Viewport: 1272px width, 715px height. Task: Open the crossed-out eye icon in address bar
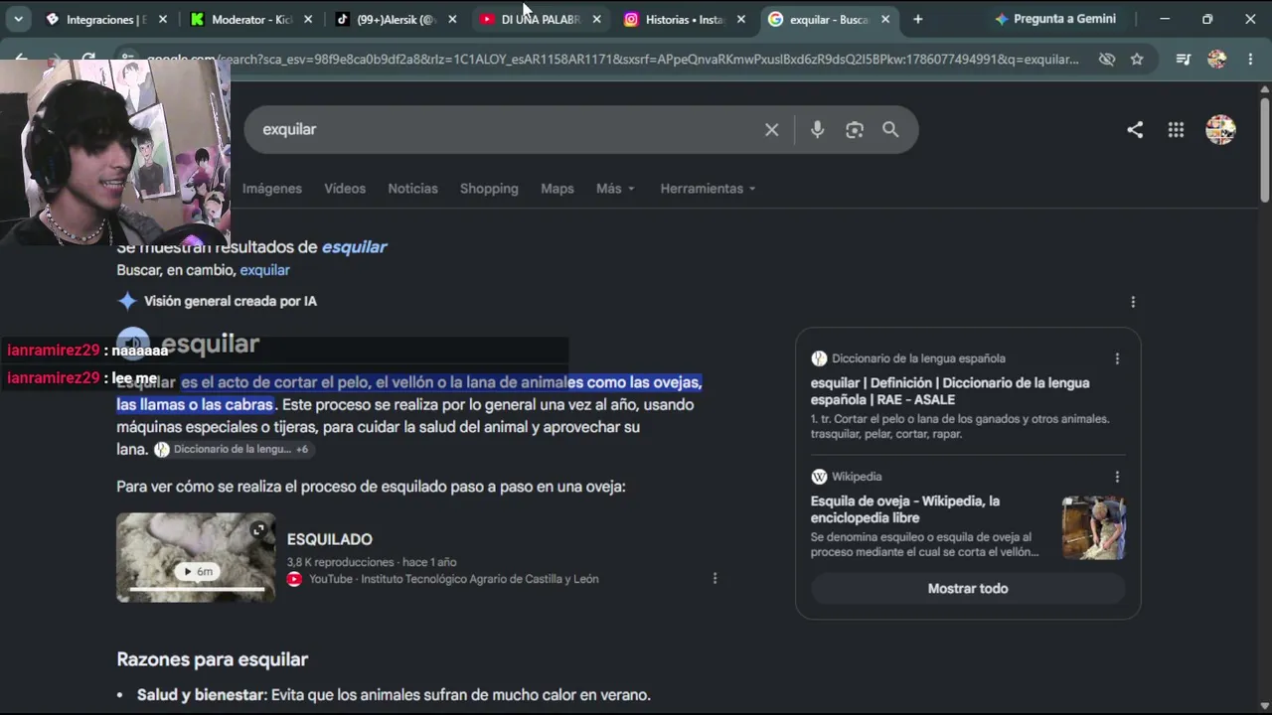click(x=1107, y=60)
